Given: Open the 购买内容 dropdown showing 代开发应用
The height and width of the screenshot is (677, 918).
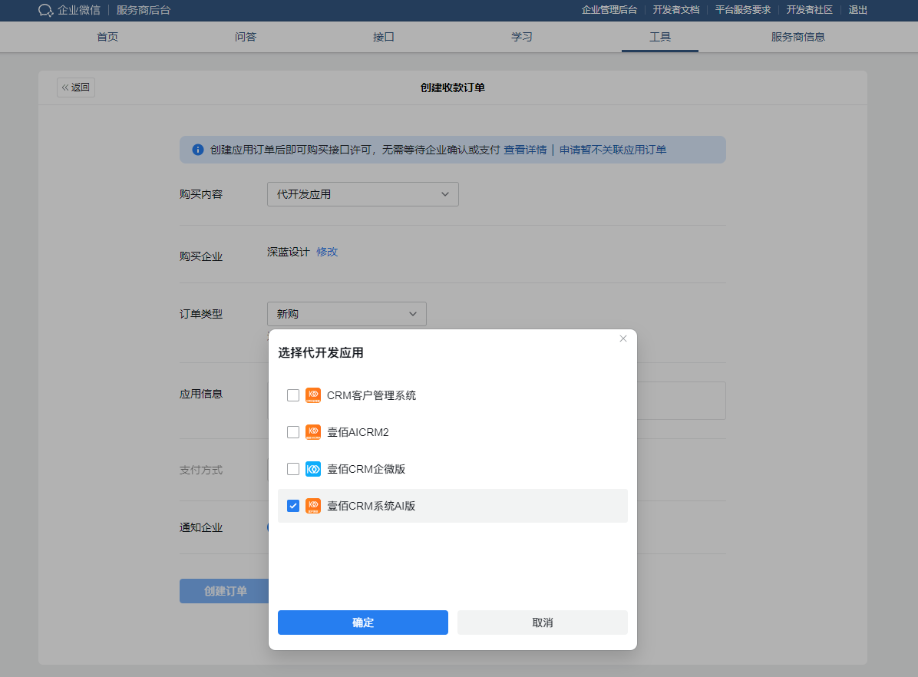Looking at the screenshot, I should click(x=362, y=194).
